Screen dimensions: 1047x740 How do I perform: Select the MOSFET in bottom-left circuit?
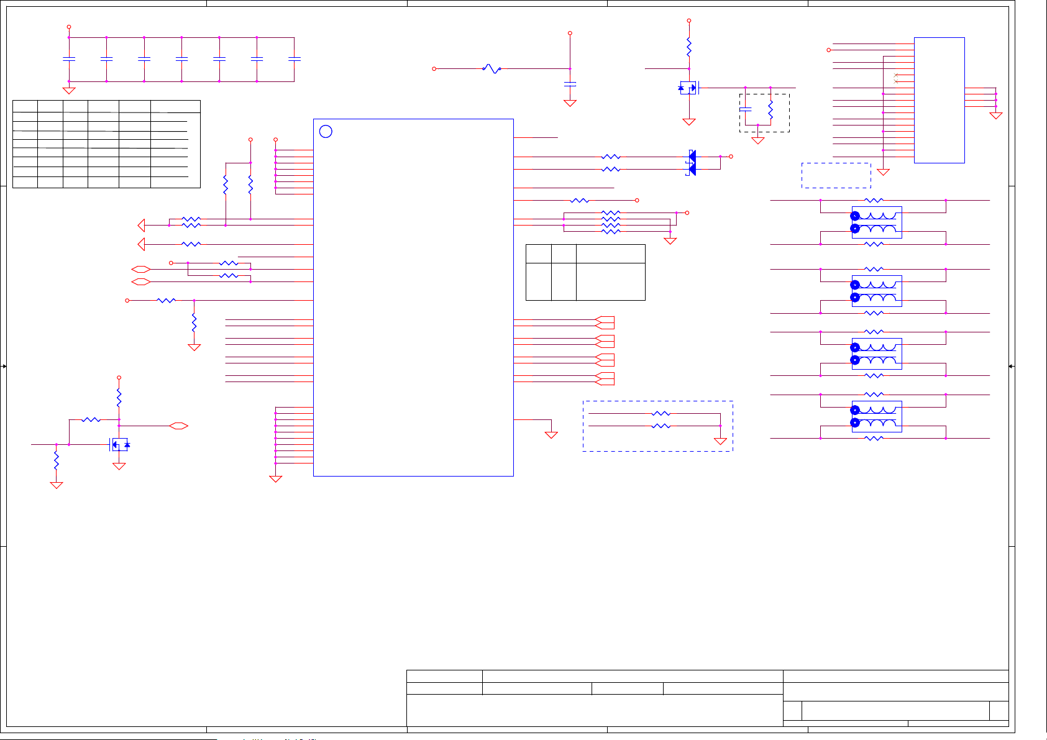tap(119, 445)
